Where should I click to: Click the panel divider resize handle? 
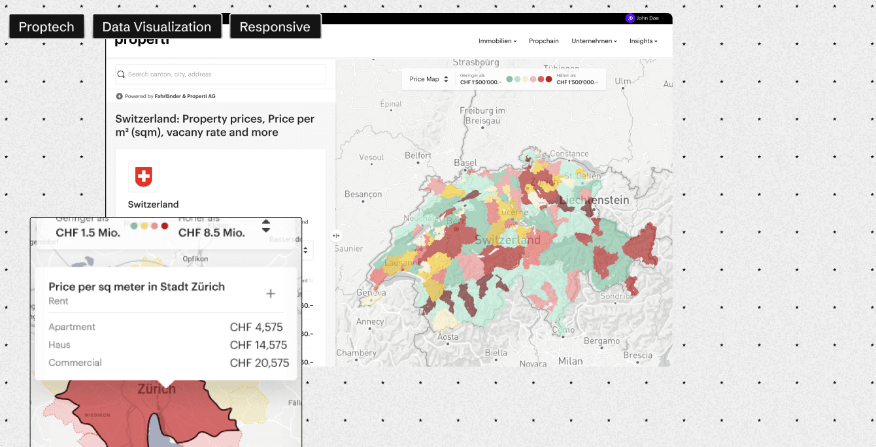click(336, 236)
